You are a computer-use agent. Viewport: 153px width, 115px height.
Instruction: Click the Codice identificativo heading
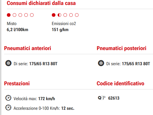coord(120,83)
